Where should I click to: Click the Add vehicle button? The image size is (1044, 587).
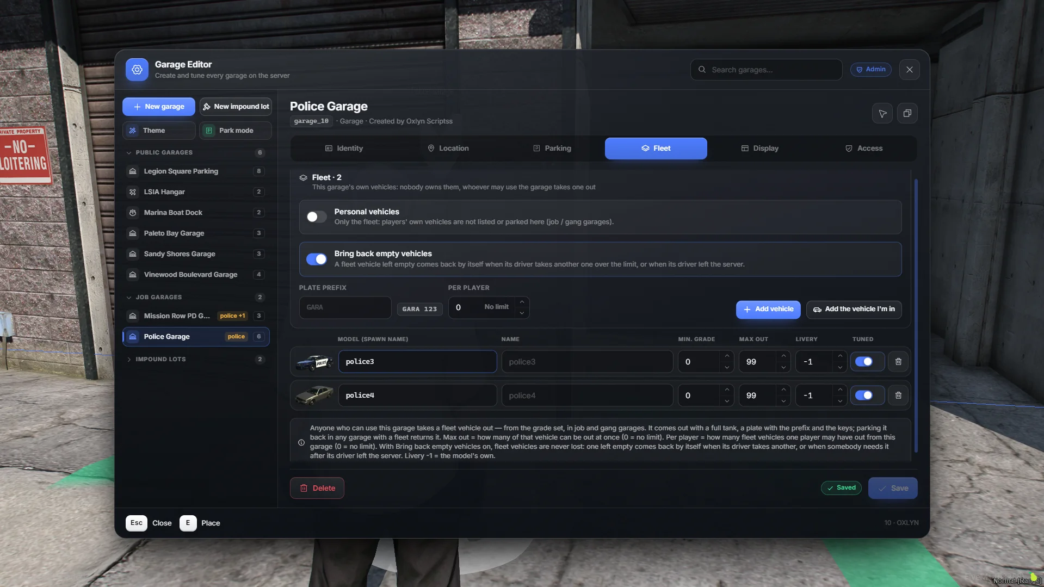point(768,310)
